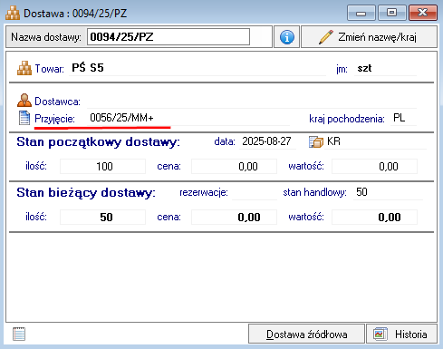Click the empty rezerwacje field
This screenshot has width=443, height=349.
[255, 192]
